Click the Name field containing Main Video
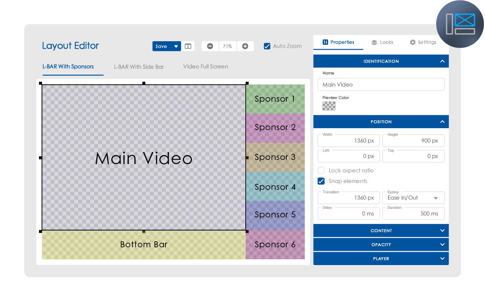 (381, 84)
